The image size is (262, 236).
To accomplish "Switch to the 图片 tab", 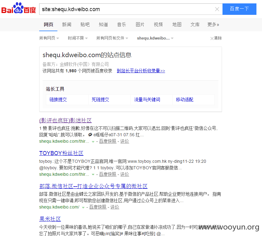I will click(x=140, y=25).
